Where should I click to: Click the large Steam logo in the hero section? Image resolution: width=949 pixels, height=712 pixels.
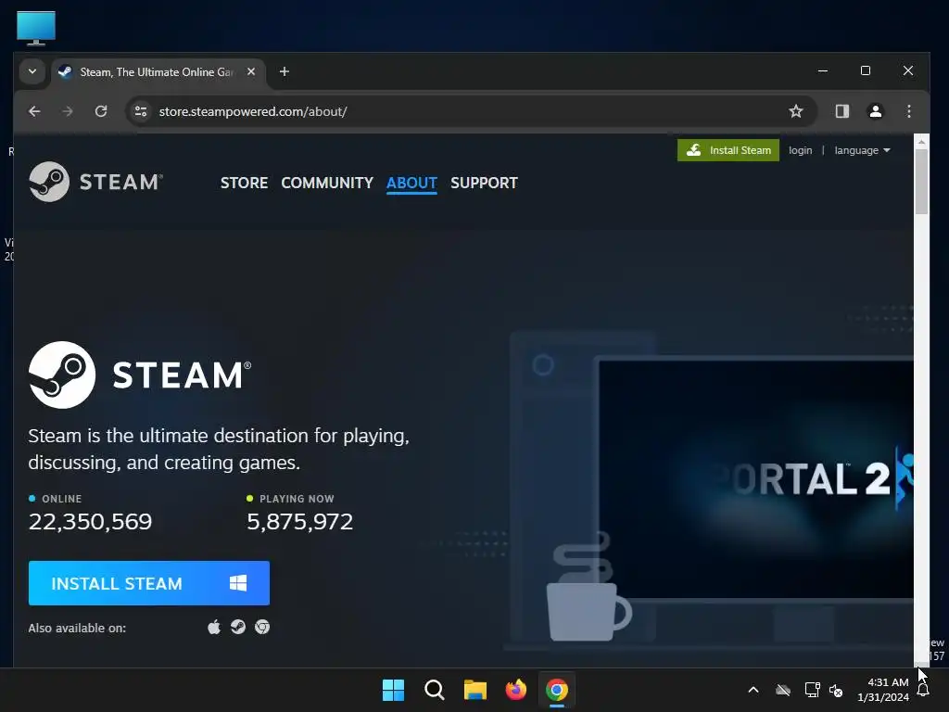pyautogui.click(x=140, y=375)
